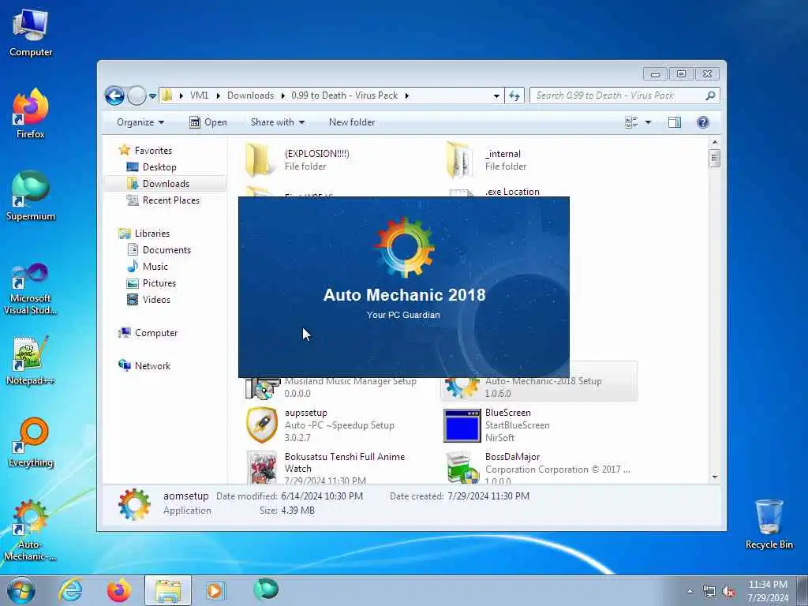
Task: Expand the arrow after Downloads breadcrumb
Action: coord(283,95)
